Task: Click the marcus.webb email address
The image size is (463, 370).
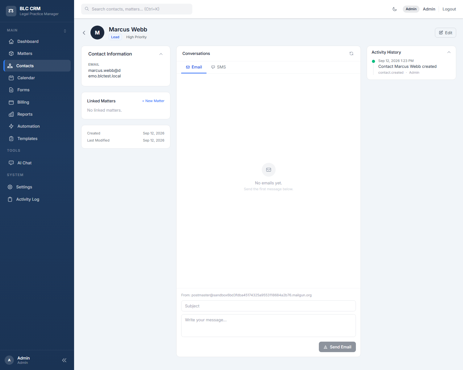Action: coord(105,73)
